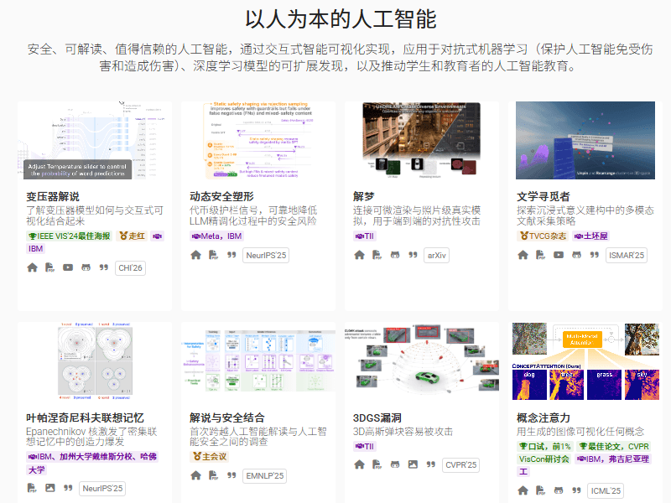Screen dimensions: 671x503
Task: Open the 叶帕涅奇尼科夫联想记忆 title link
Action: tap(85, 417)
